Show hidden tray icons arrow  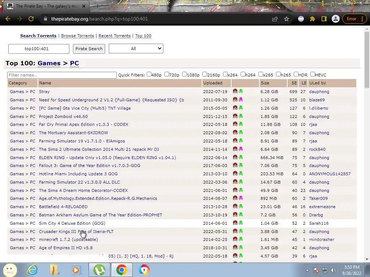click(x=307, y=270)
